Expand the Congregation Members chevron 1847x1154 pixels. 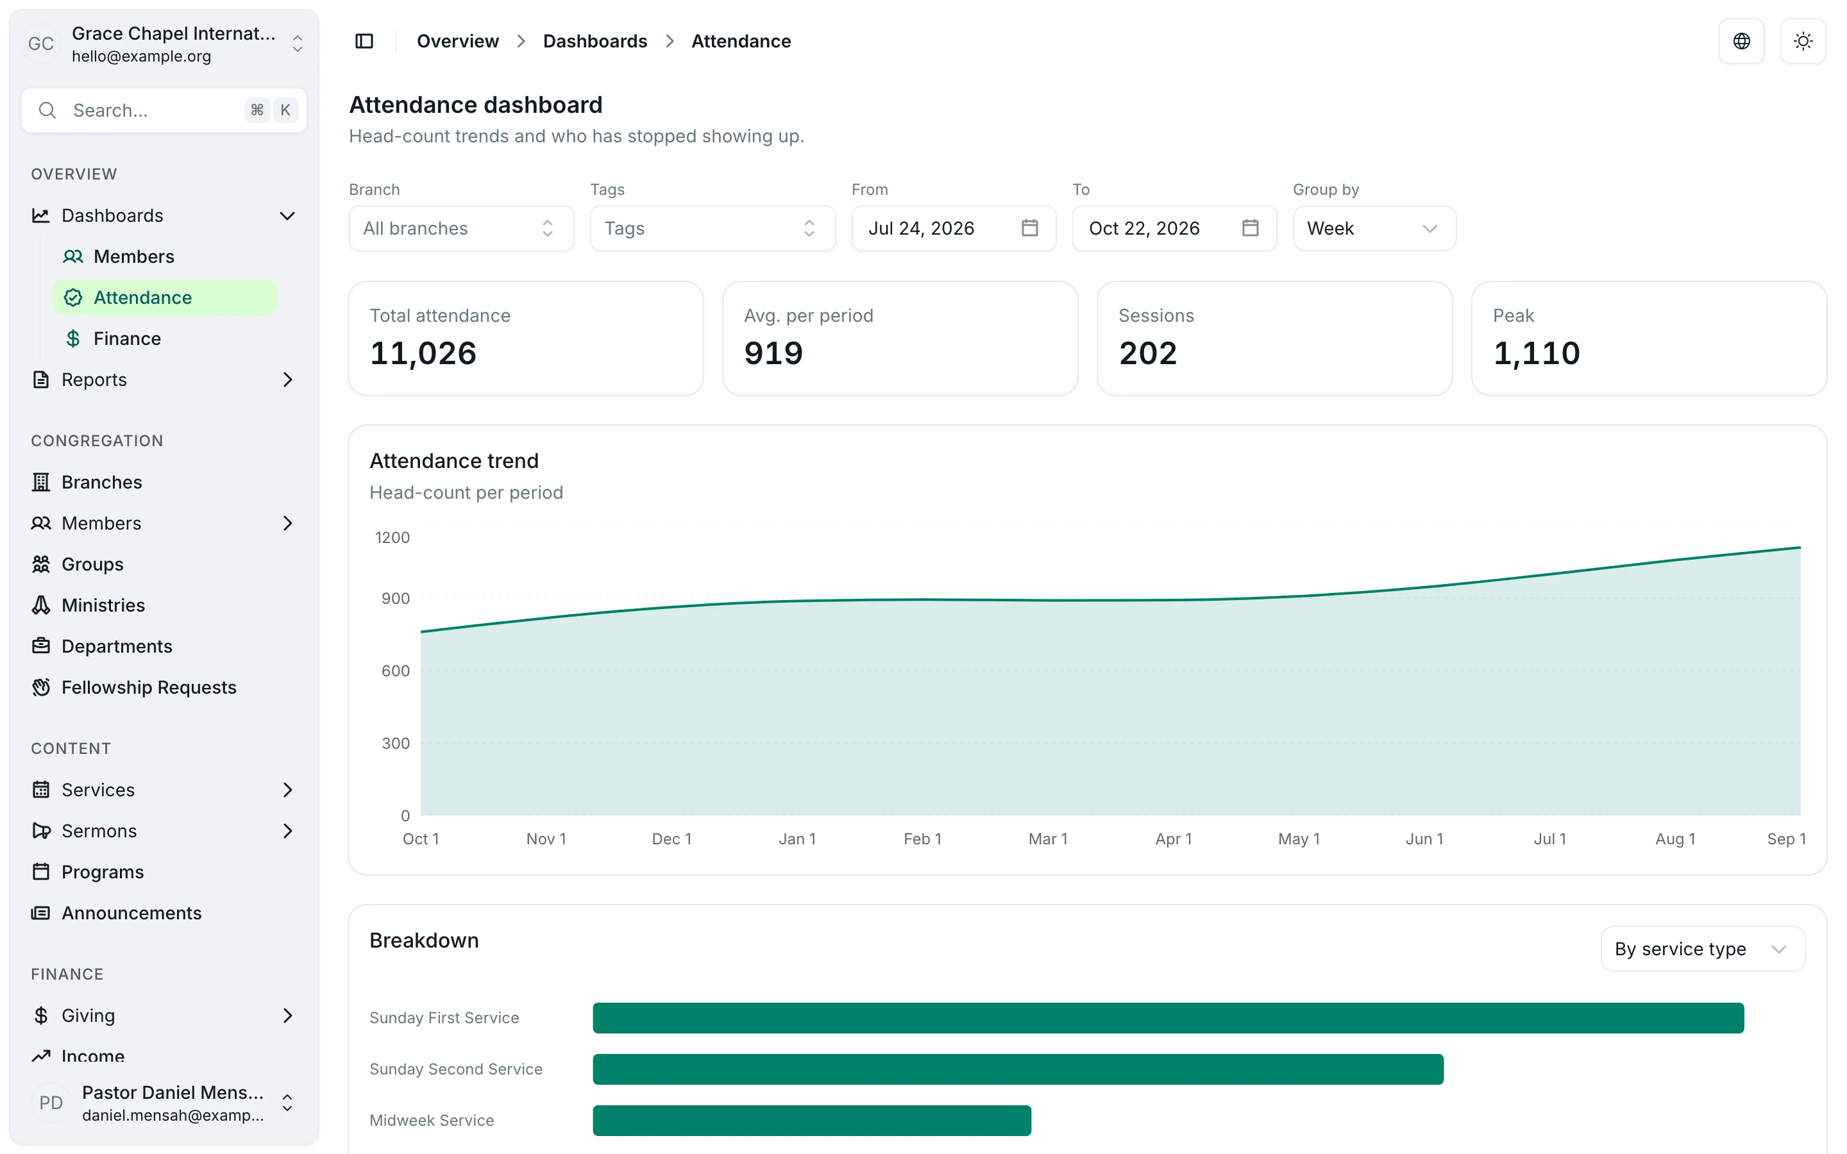(x=288, y=524)
